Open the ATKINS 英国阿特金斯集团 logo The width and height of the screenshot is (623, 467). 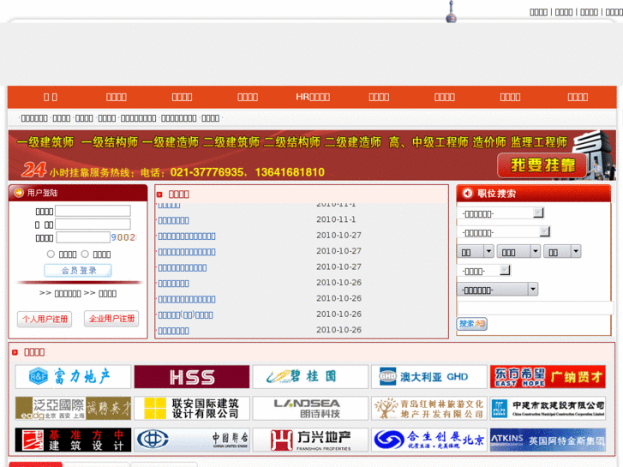pos(548,440)
